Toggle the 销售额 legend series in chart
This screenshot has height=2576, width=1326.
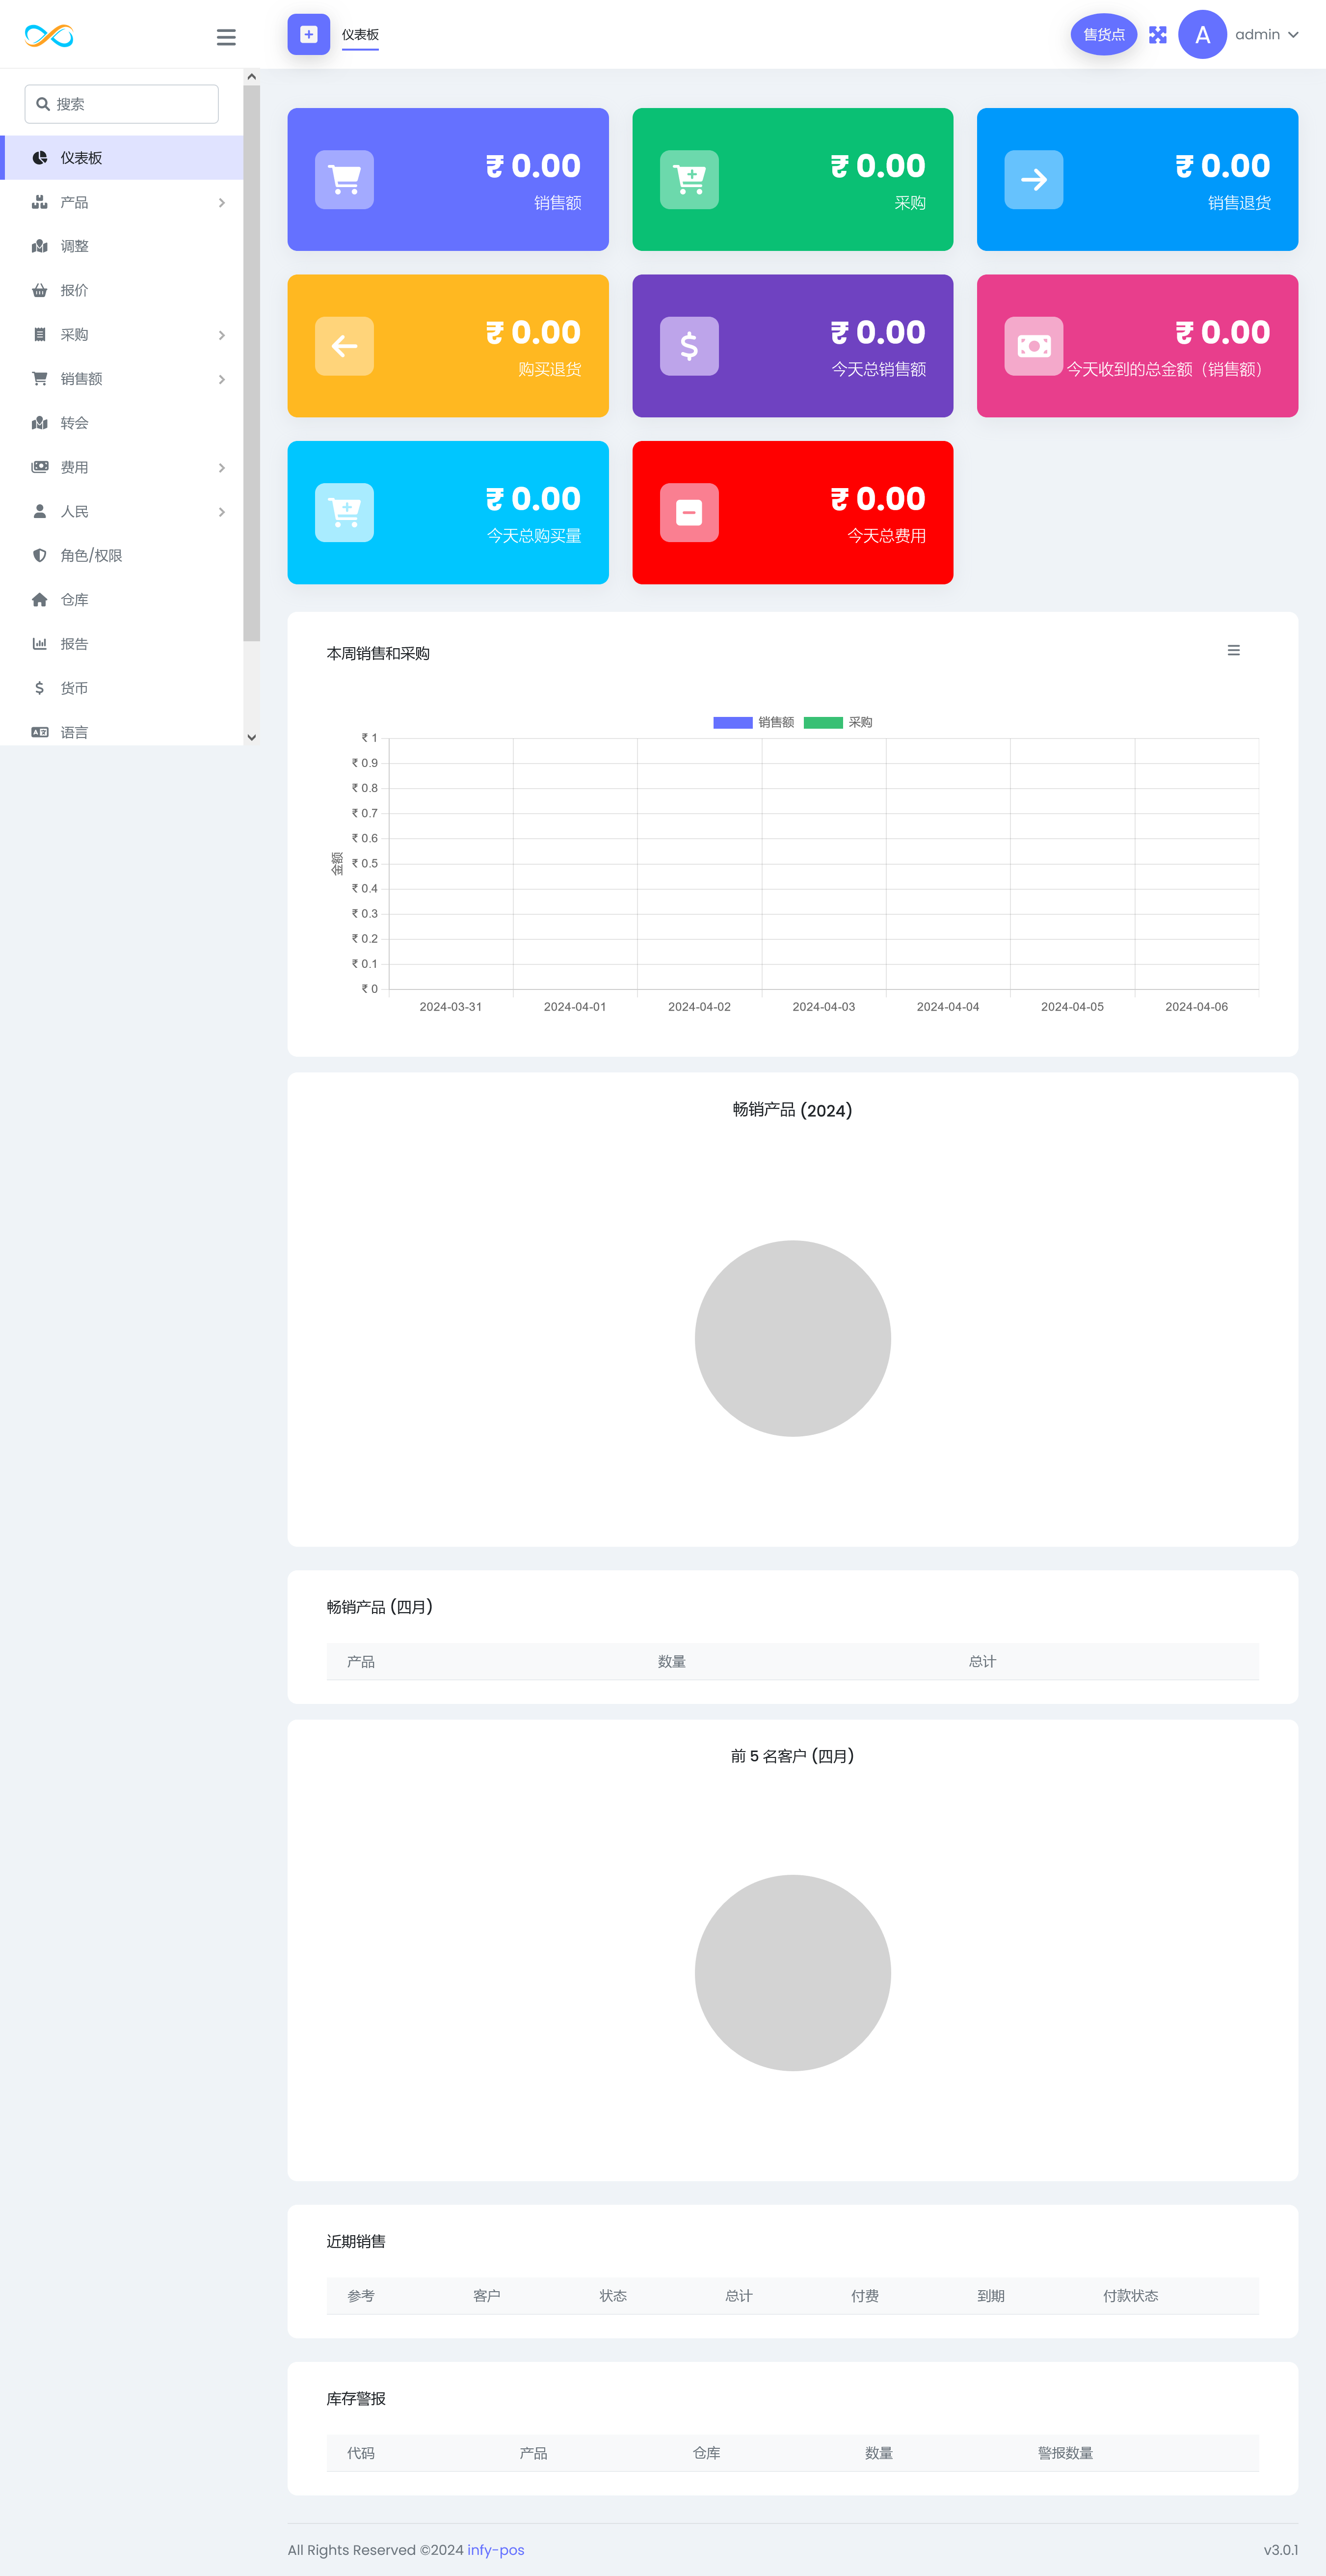coord(753,722)
